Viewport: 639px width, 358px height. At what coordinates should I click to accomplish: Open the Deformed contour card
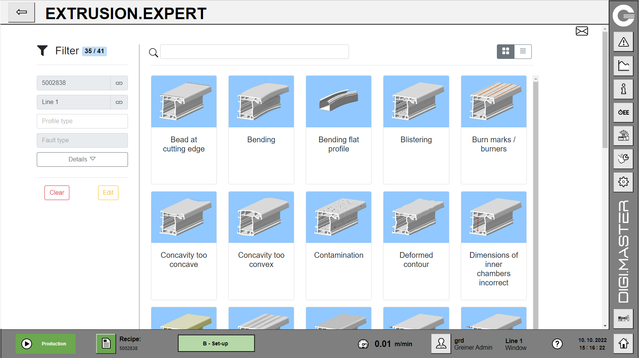pos(416,246)
